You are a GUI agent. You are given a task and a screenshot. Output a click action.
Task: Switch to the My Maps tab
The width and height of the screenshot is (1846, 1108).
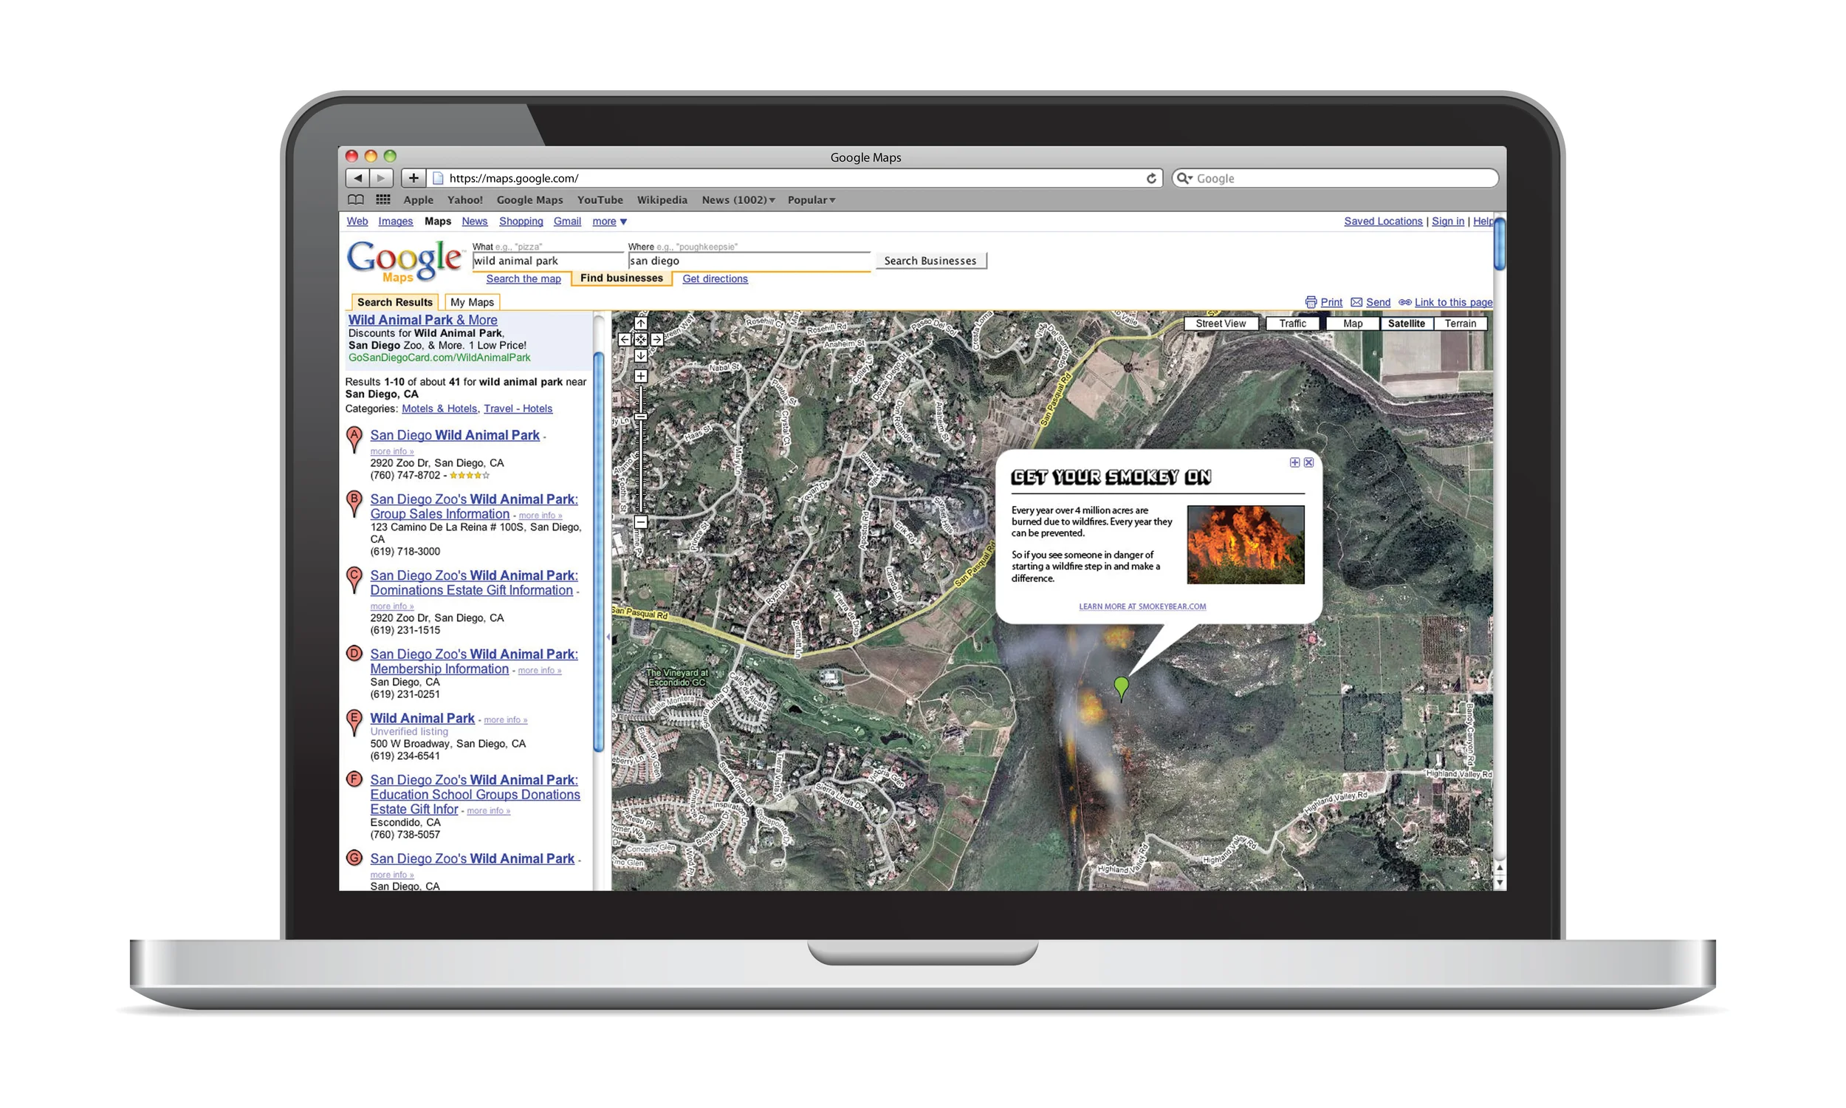click(472, 301)
